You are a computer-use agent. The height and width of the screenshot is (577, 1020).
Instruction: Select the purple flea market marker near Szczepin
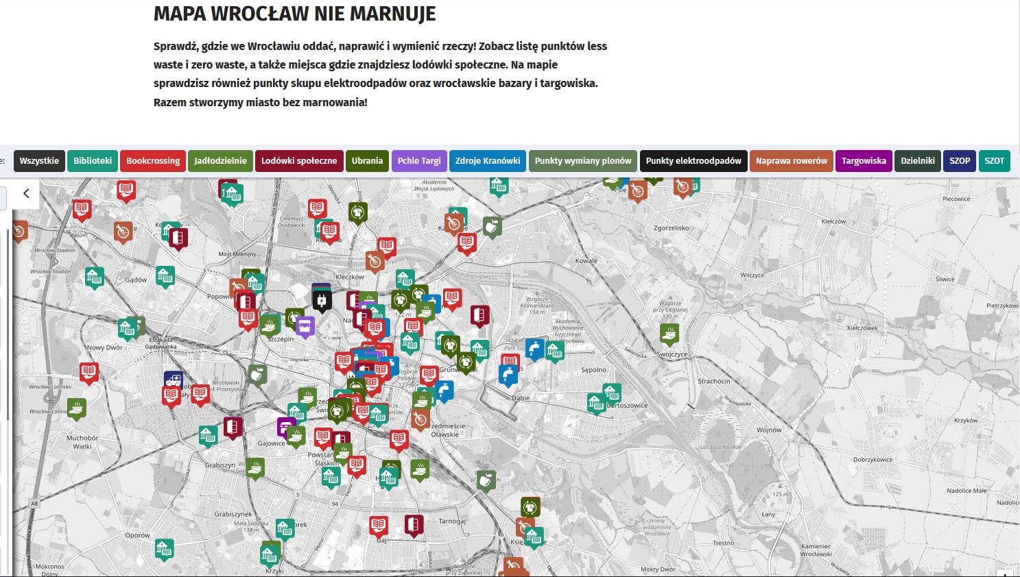pyautogui.click(x=305, y=325)
